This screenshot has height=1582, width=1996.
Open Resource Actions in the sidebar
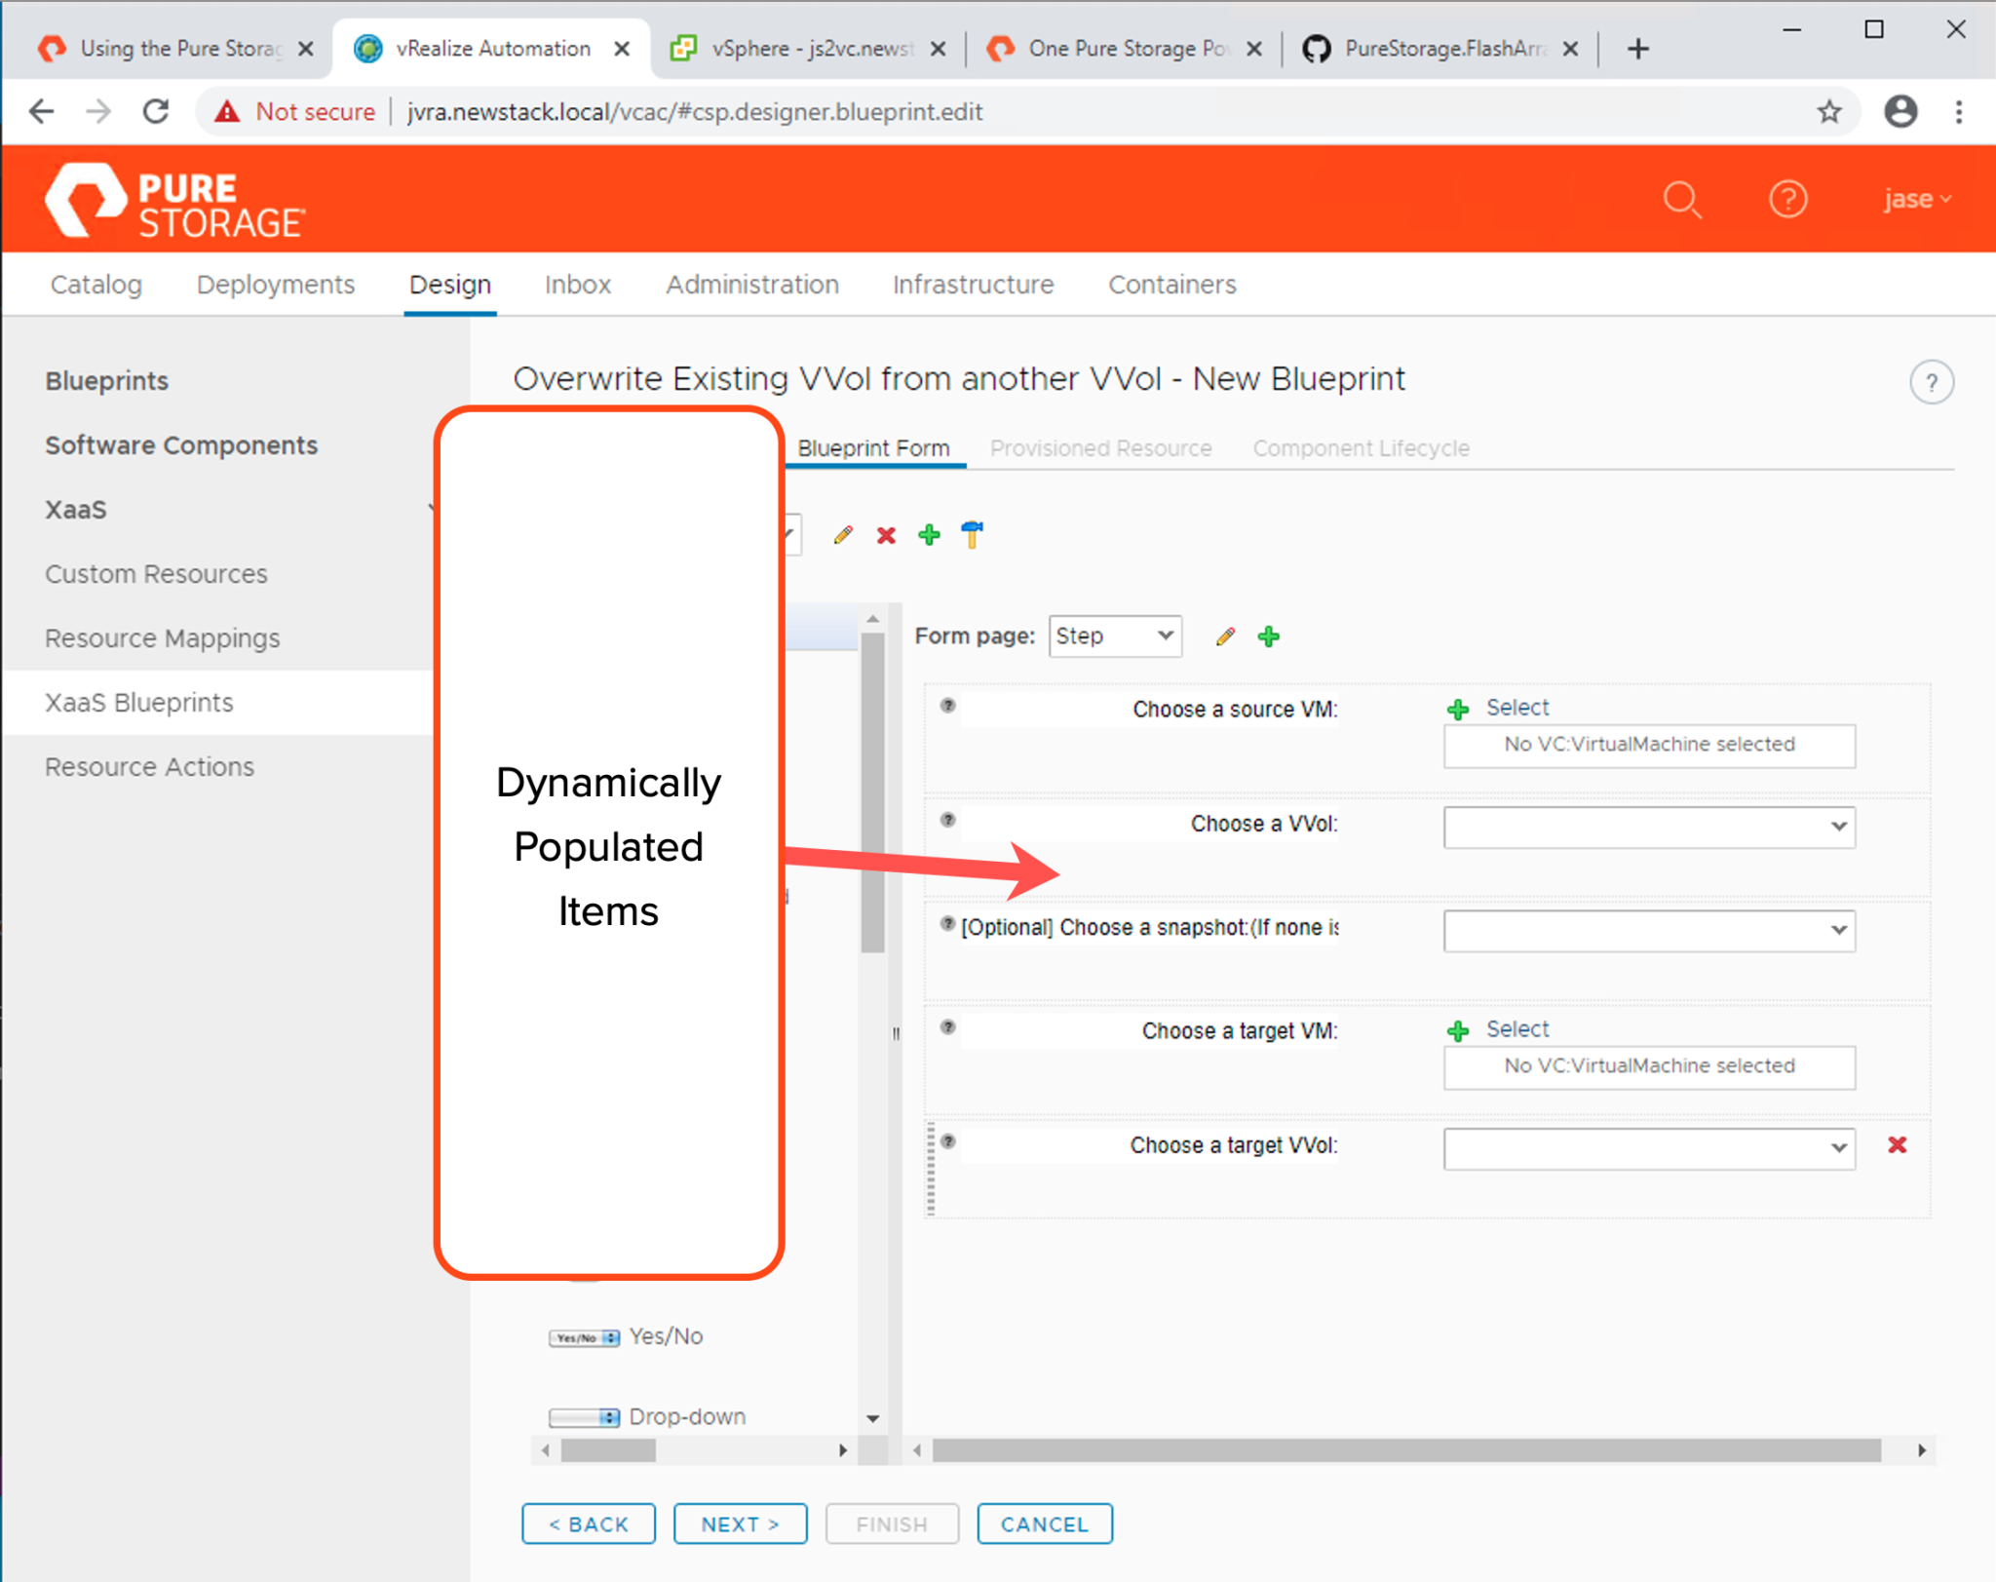(x=149, y=767)
